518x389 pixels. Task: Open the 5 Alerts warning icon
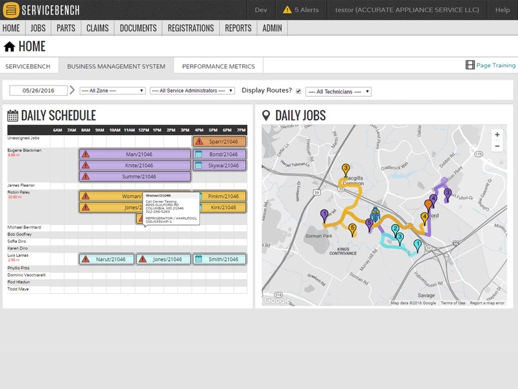pos(287,10)
